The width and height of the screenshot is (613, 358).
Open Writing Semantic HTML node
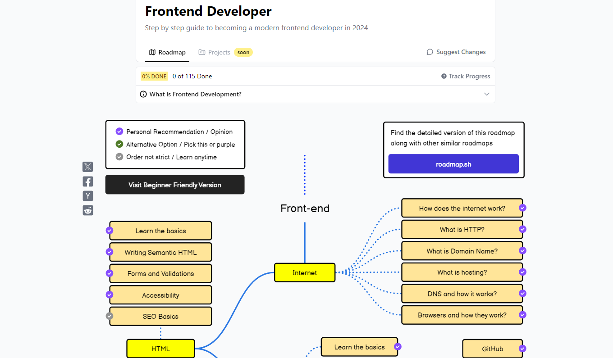tap(160, 252)
